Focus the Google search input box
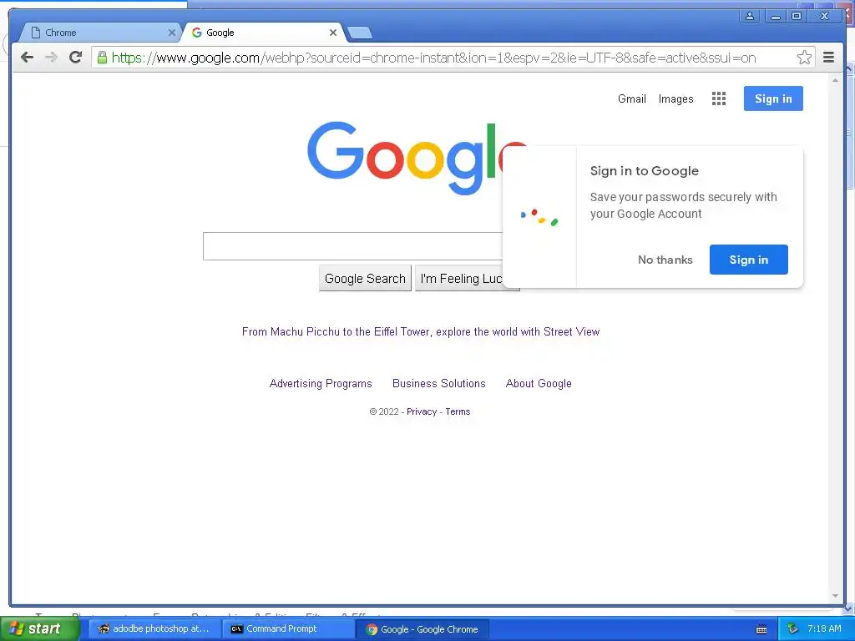 (353, 246)
